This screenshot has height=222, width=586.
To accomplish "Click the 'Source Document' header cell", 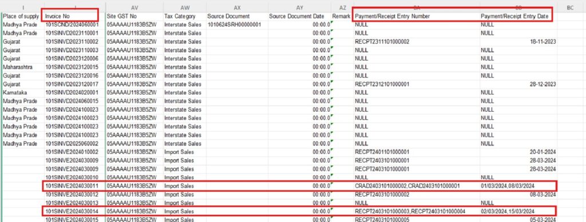I will (237, 17).
